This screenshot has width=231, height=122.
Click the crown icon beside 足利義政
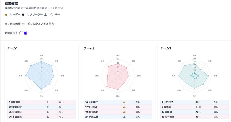pos(124,102)
